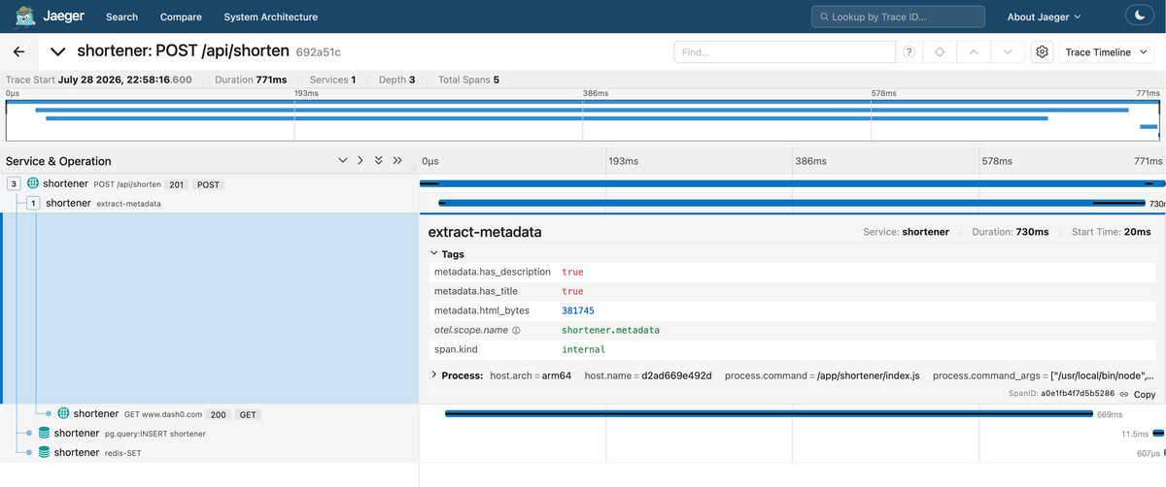Click the database icon on the pg.query row
This screenshot has height=487, width=1166.
(44, 433)
